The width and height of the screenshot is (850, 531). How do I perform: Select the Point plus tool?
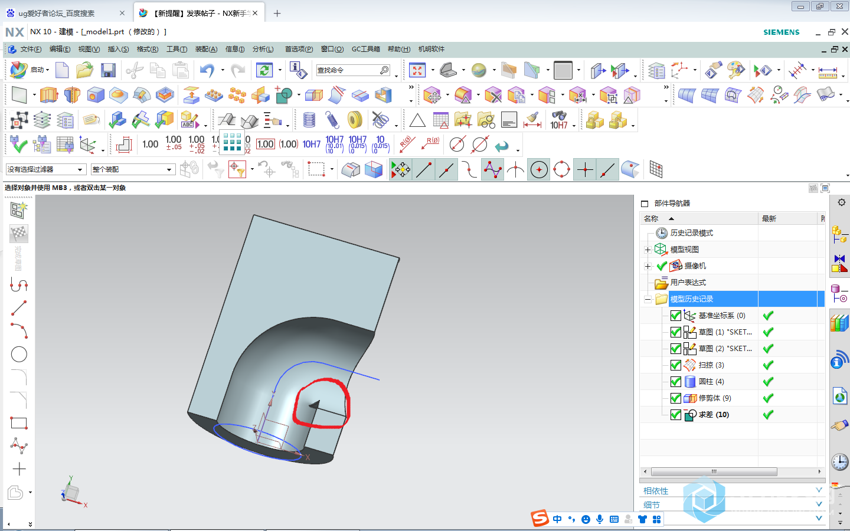click(x=19, y=469)
